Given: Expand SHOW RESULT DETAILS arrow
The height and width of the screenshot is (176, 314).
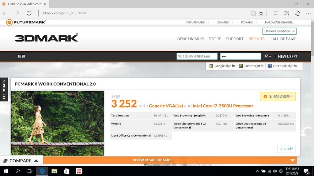Looking at the screenshot, I should (x=293, y=160).
